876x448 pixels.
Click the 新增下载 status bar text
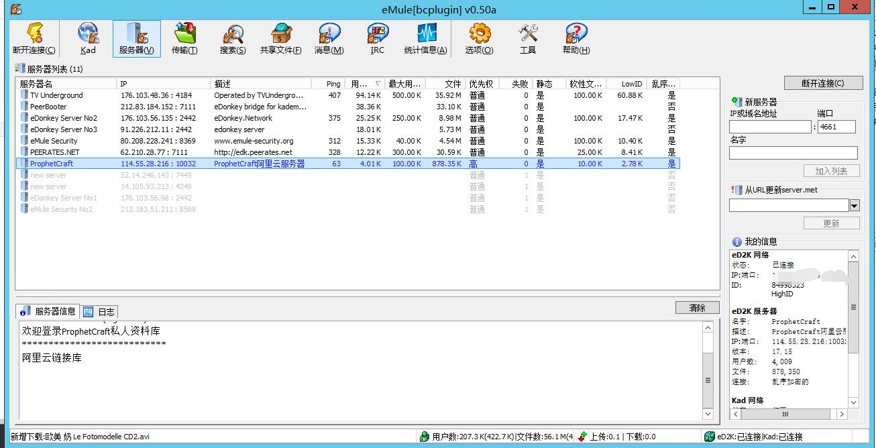pos(80,437)
